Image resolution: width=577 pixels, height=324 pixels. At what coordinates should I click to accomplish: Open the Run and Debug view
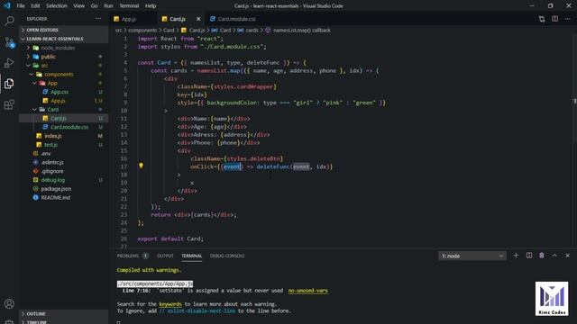coord(9,63)
